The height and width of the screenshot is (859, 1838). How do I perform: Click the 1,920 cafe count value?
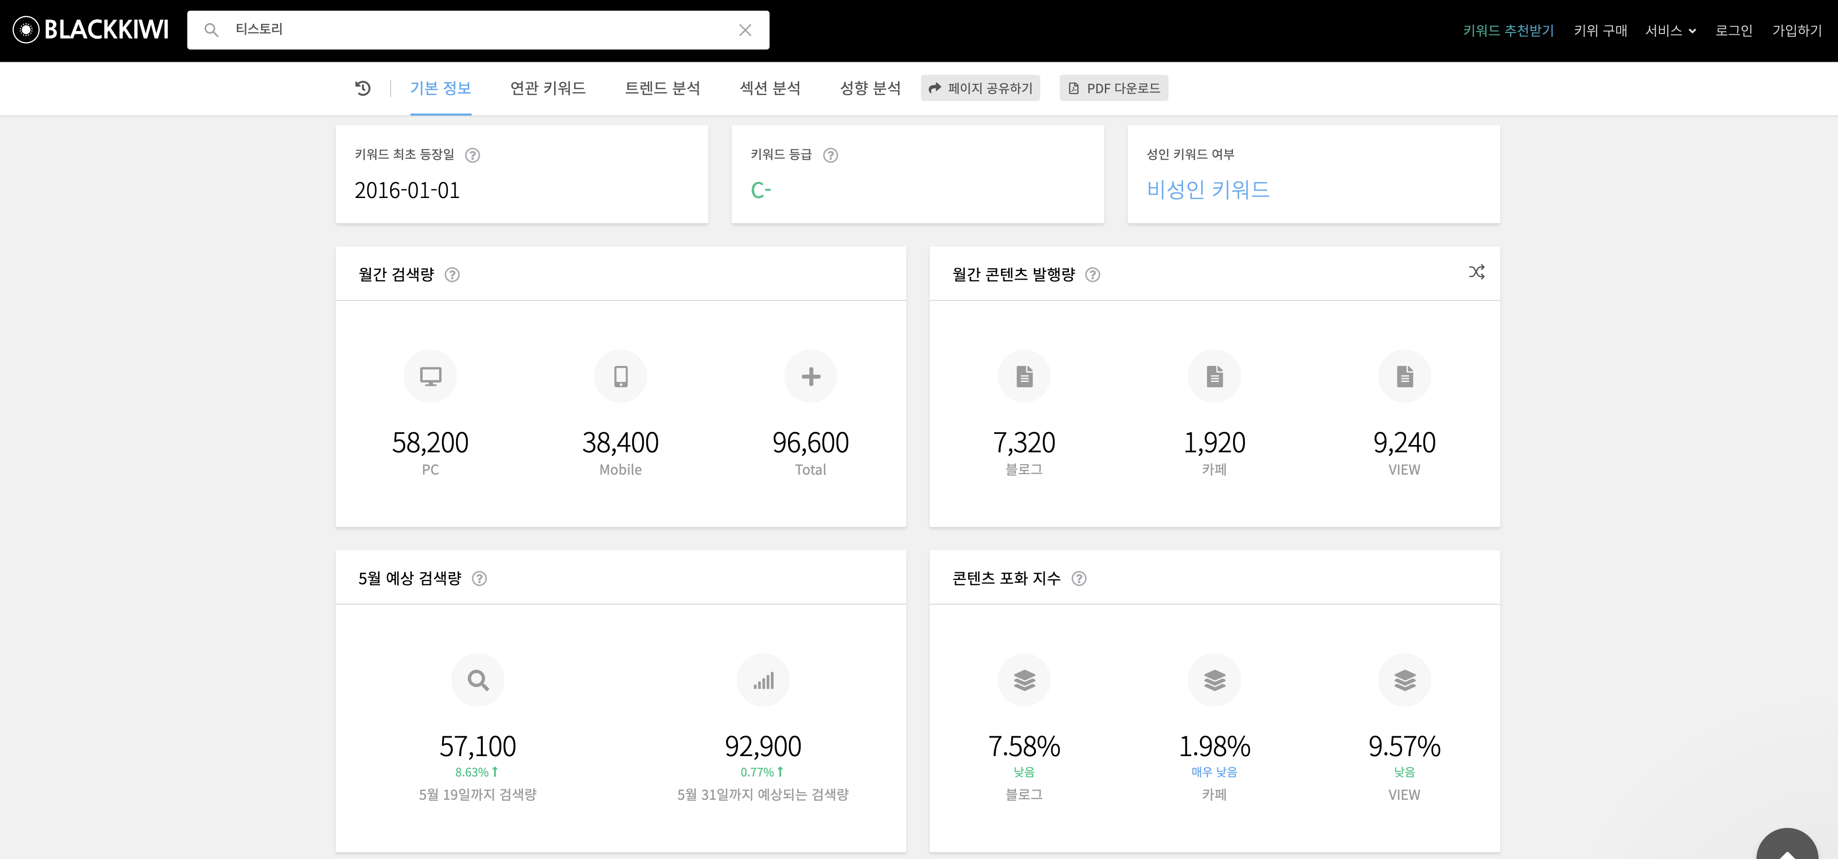[x=1214, y=442]
